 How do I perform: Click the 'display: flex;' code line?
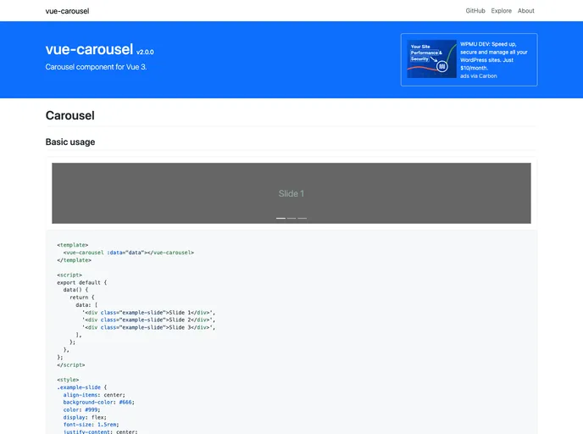(85, 417)
